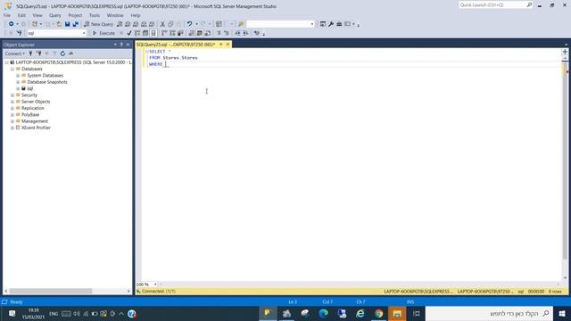This screenshot has height=321, width=571.
Task: Click the Activity Monitor icon in Object Explorer
Action: 70,53
